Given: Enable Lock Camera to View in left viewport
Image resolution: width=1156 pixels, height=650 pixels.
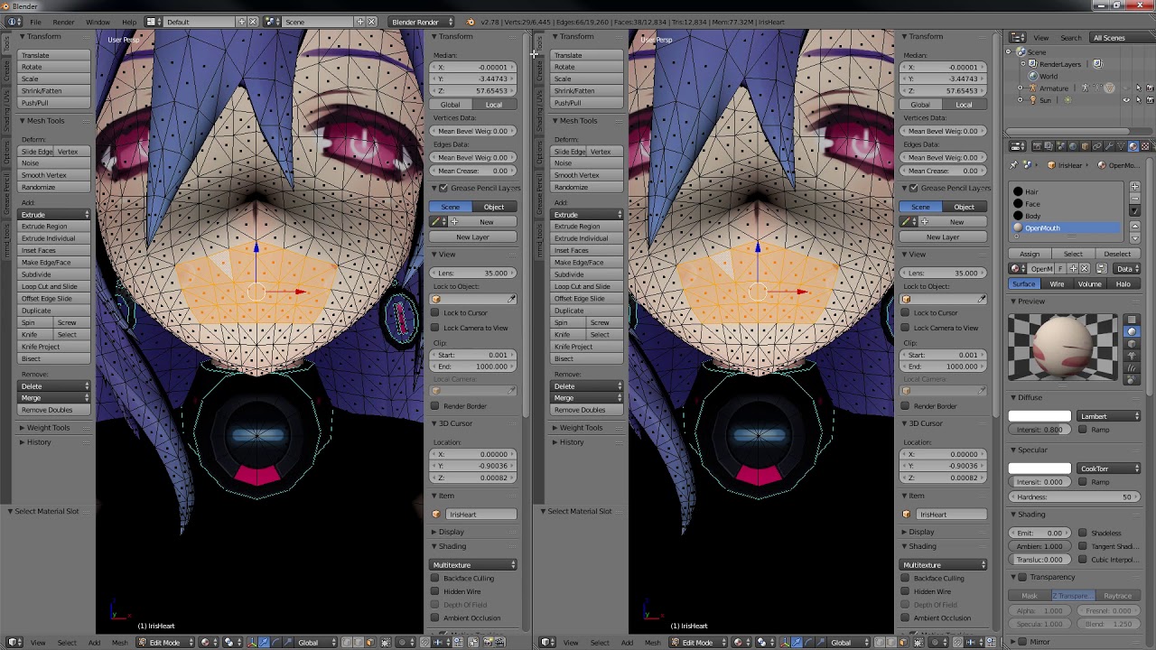Looking at the screenshot, I should point(435,328).
